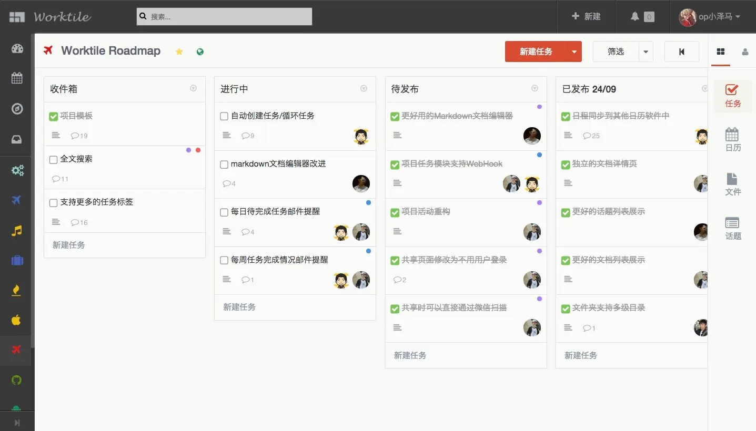The image size is (756, 431).
Task: Uncheck the 项目模板 task checkbox
Action: [53, 117]
